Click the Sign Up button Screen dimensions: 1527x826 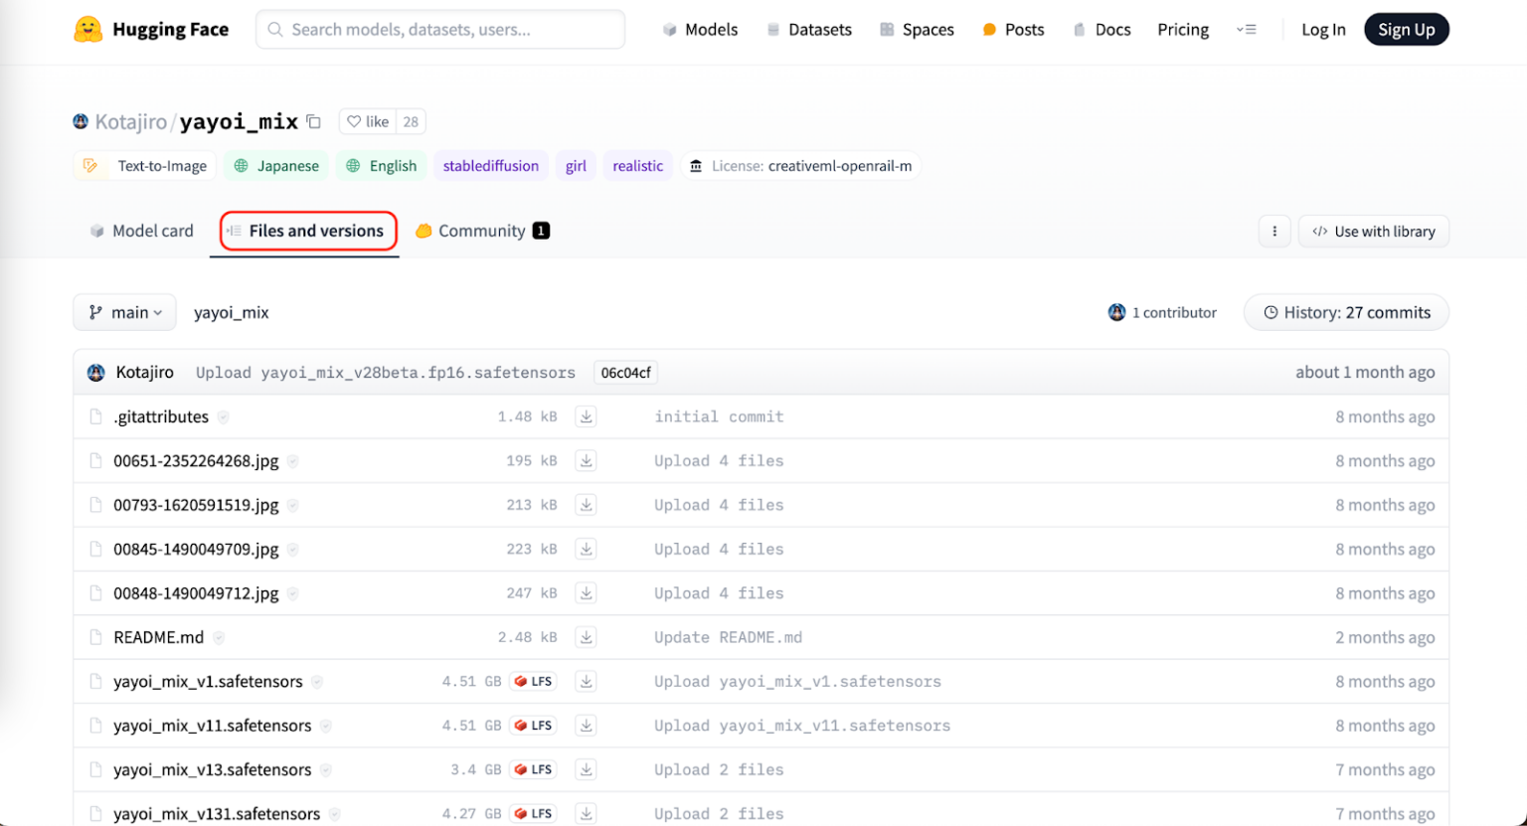pos(1407,29)
